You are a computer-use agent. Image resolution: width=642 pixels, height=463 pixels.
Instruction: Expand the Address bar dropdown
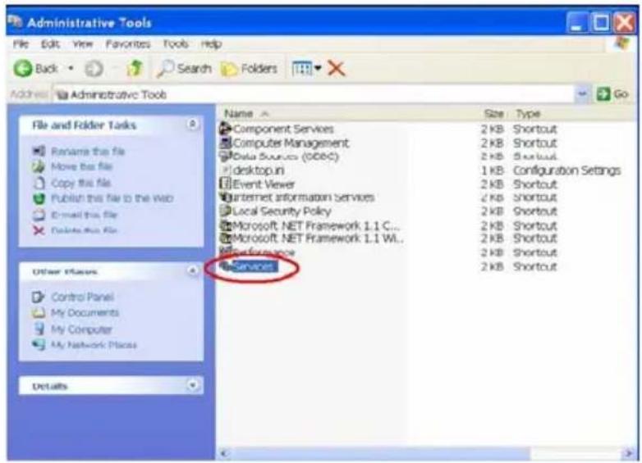581,94
